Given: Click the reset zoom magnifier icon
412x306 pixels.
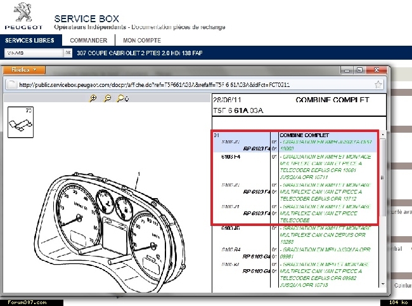Looking at the screenshot, I should pos(122,98).
